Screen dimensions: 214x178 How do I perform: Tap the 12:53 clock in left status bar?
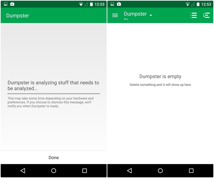click(99, 4)
